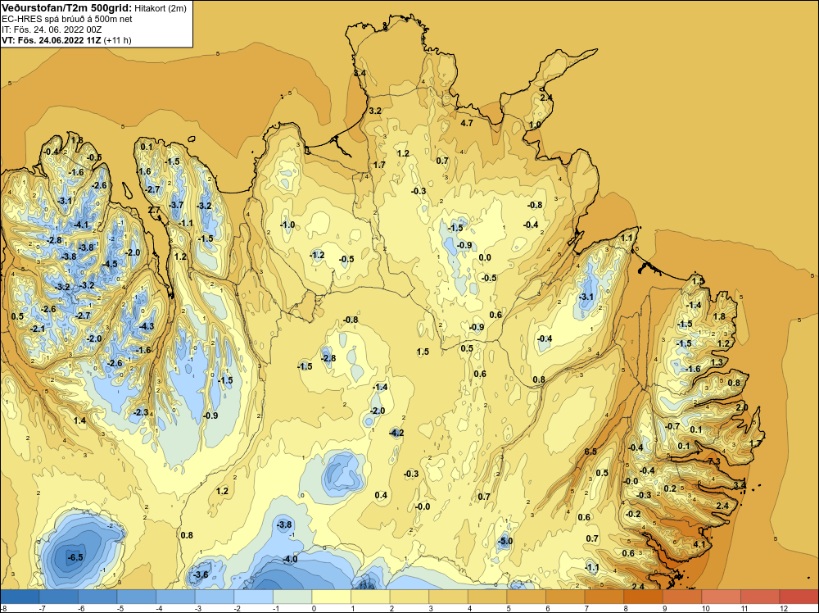Click the 3.2 temperature label
The width and height of the screenshot is (819, 613).
coord(375,111)
